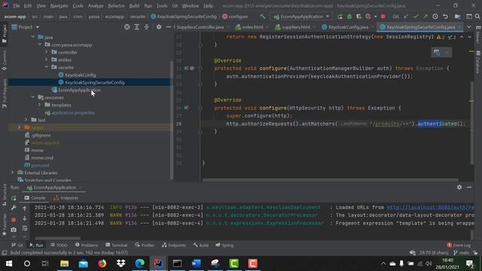Click Expand All icon in Project panel
Screen dimensions: 482x271
pos(137,27)
